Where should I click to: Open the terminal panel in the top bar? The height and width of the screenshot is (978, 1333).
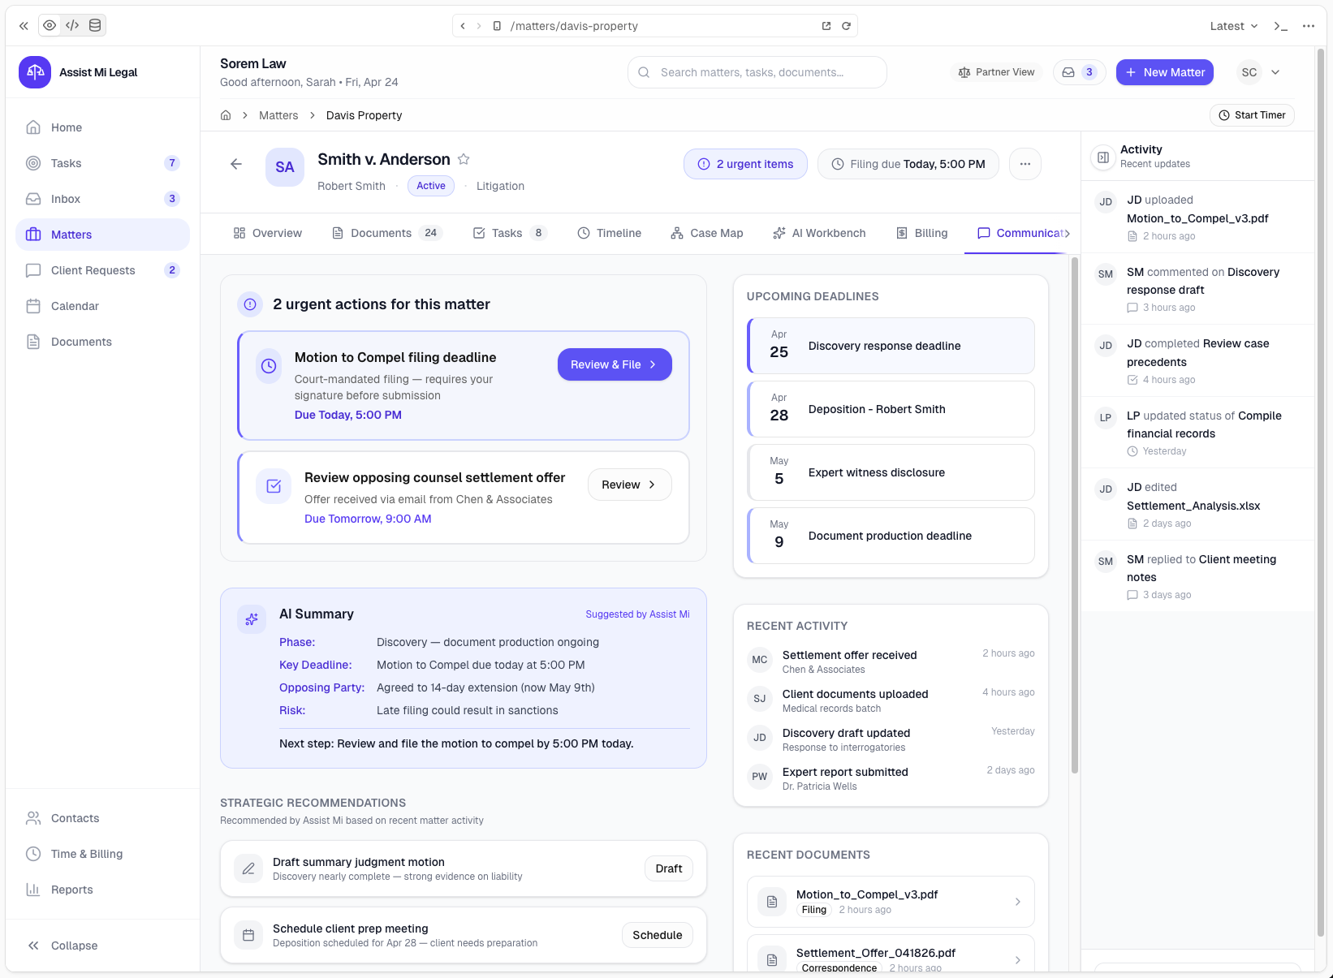click(x=1280, y=25)
